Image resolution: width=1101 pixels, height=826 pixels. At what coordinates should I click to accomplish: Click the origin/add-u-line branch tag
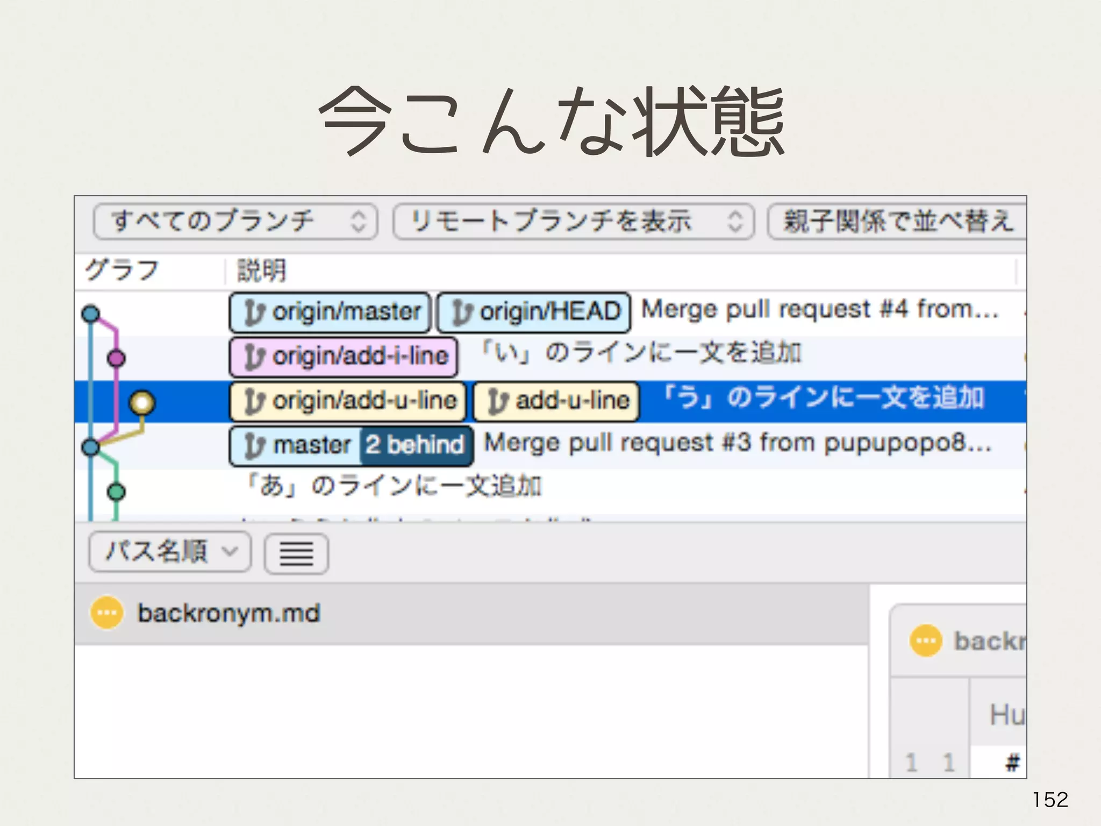point(348,401)
